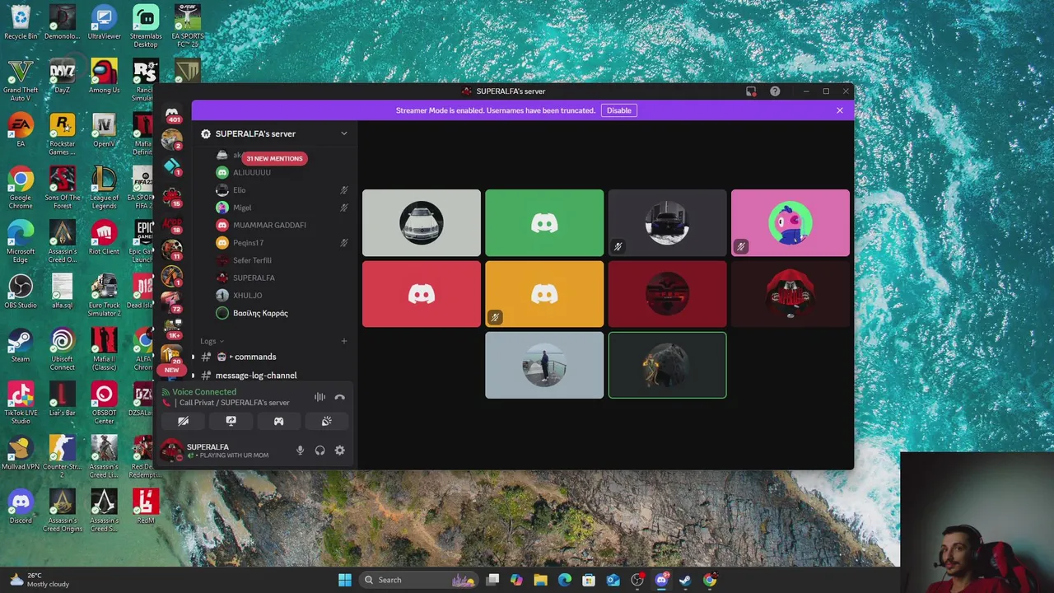
Task: Open server icon with badge 18
Action: (x=171, y=223)
